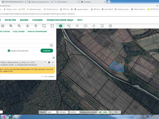Open the map layers tool
The image size is (159, 119).
[3, 26]
